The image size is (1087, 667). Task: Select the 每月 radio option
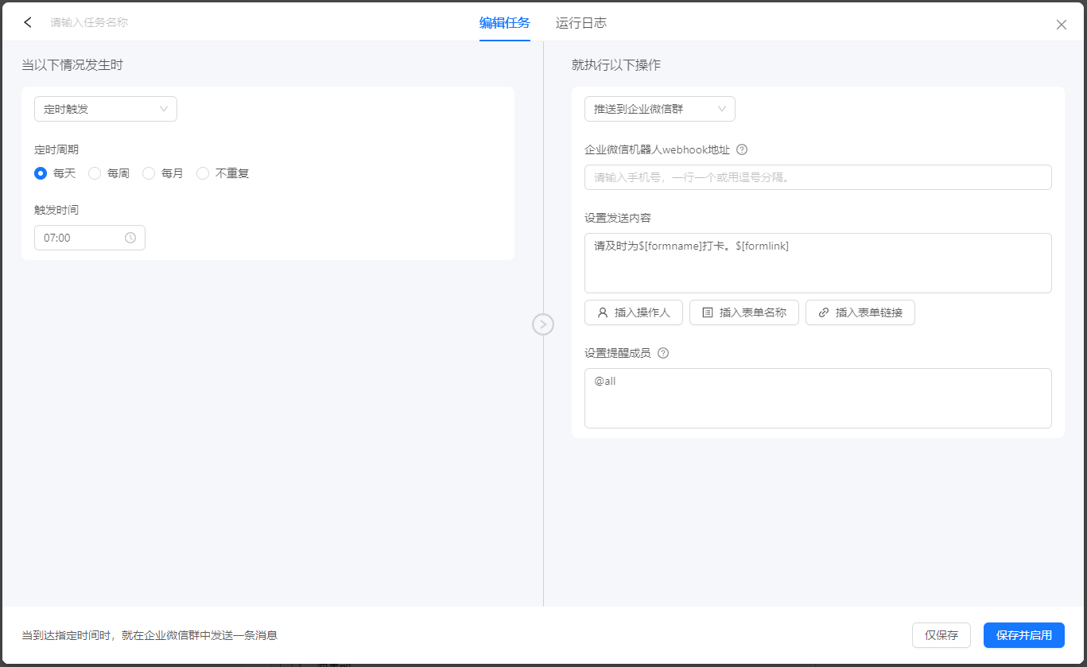click(163, 173)
